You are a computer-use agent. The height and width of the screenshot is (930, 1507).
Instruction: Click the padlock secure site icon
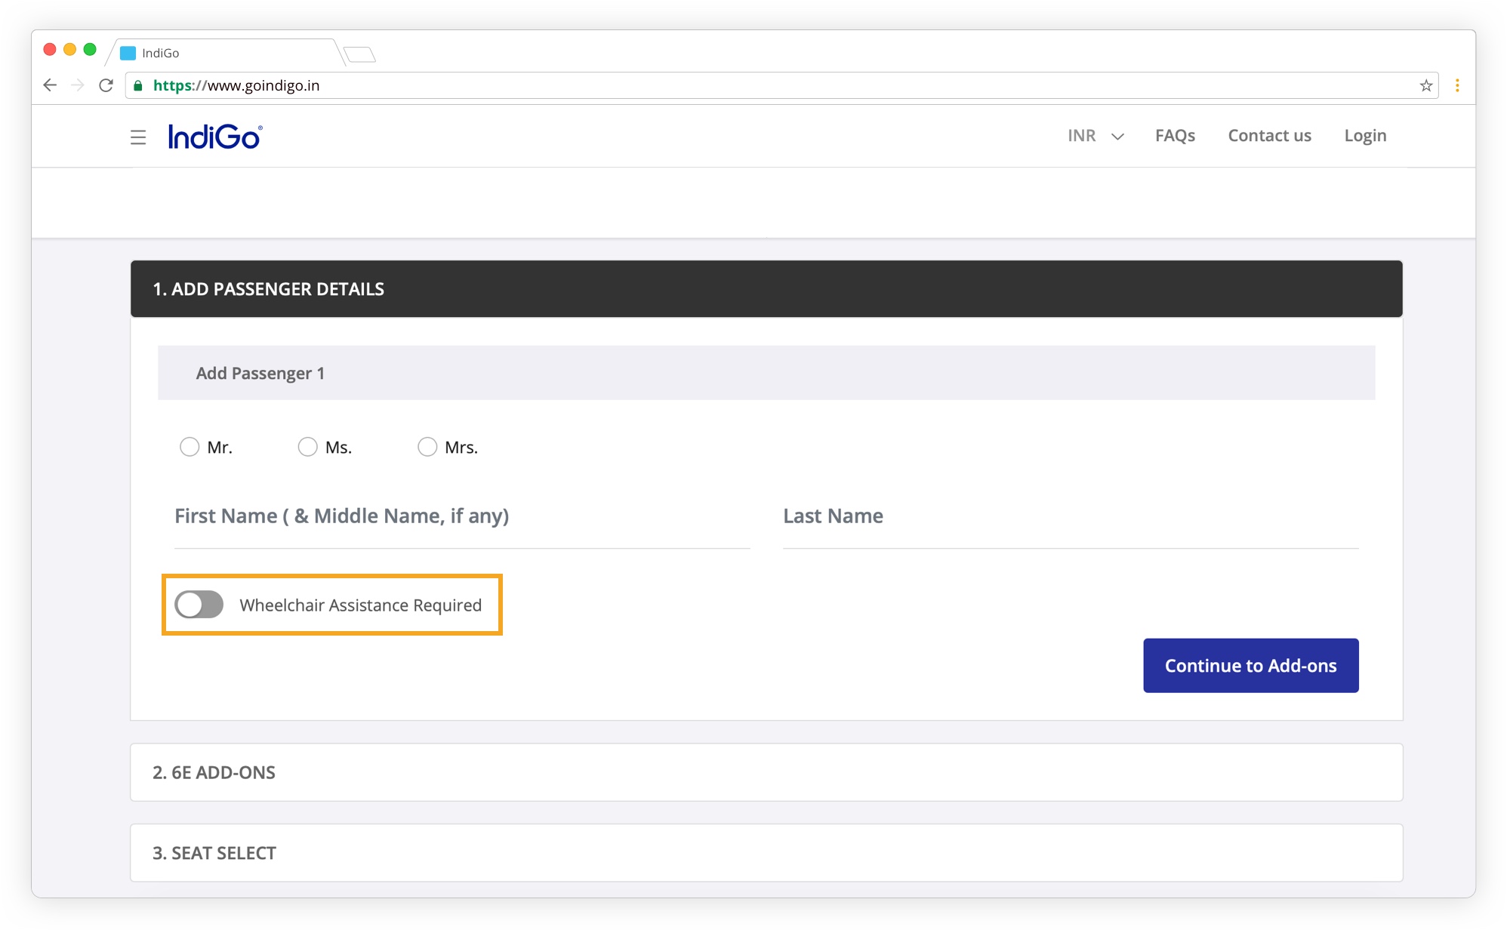[138, 85]
